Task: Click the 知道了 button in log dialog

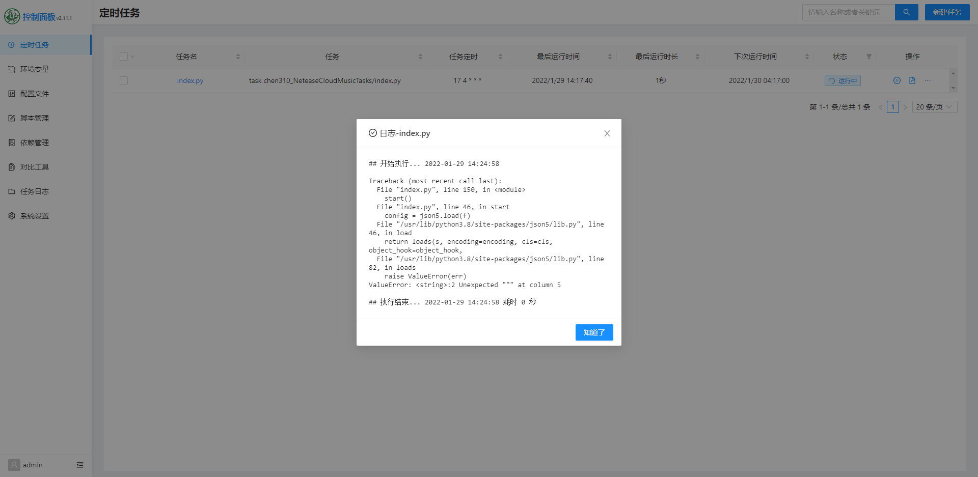Action: [594, 332]
